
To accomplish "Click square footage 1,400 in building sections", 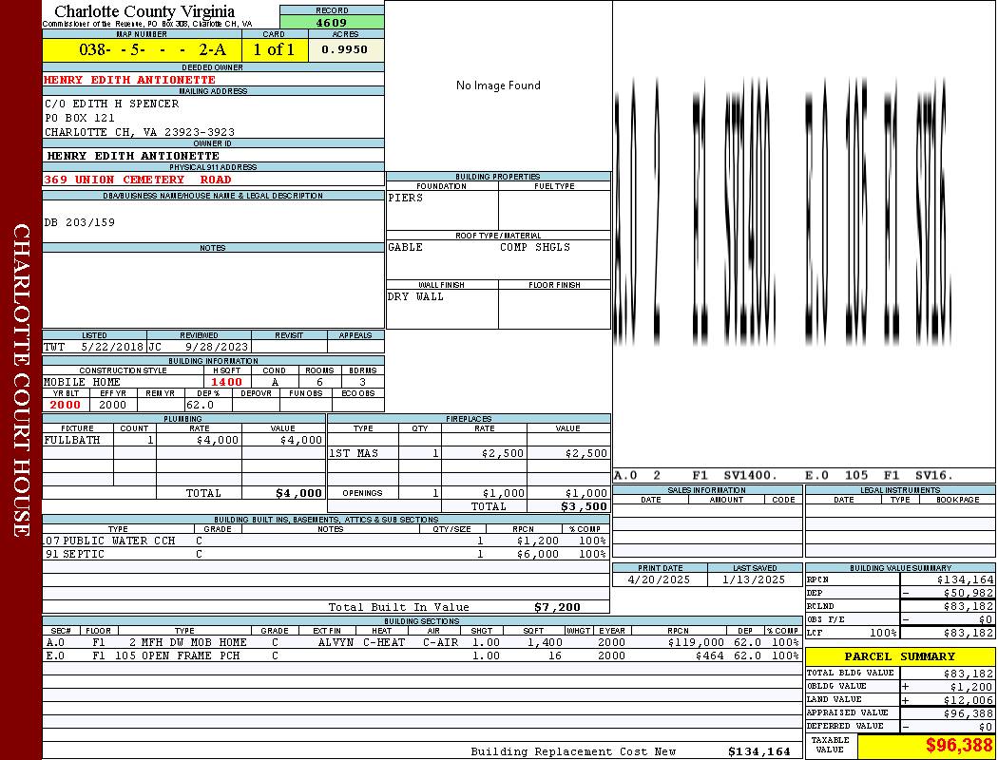I will [546, 642].
